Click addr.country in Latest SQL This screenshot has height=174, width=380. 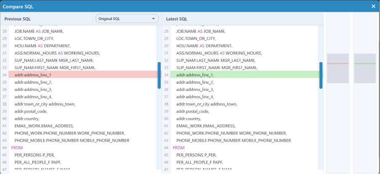189,119
